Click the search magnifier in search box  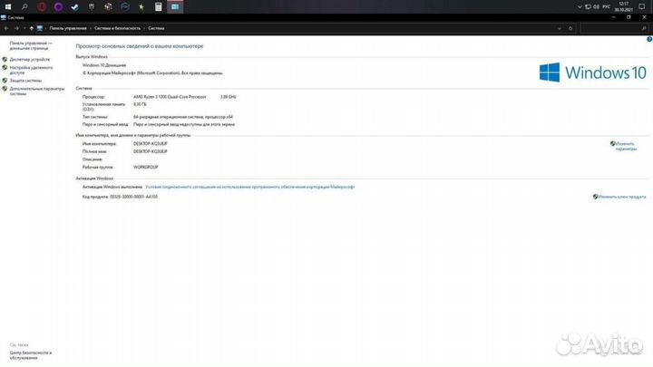point(644,28)
